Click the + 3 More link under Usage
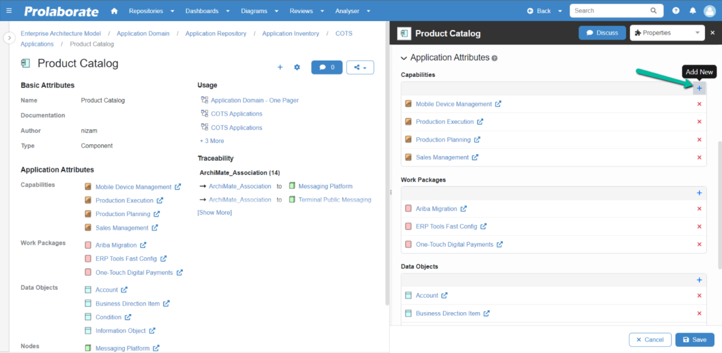This screenshot has height=353, width=722. coord(212,140)
